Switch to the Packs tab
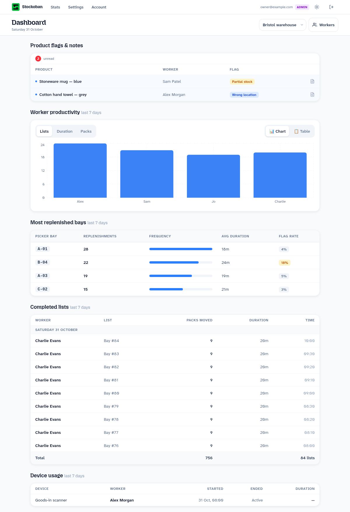 point(86,131)
